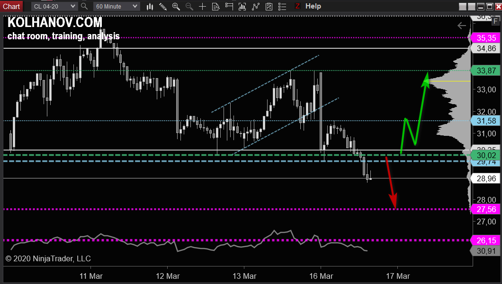The image size is (502, 284).
Task: Click the zoom in magnifier icon
Action: click(x=176, y=6)
